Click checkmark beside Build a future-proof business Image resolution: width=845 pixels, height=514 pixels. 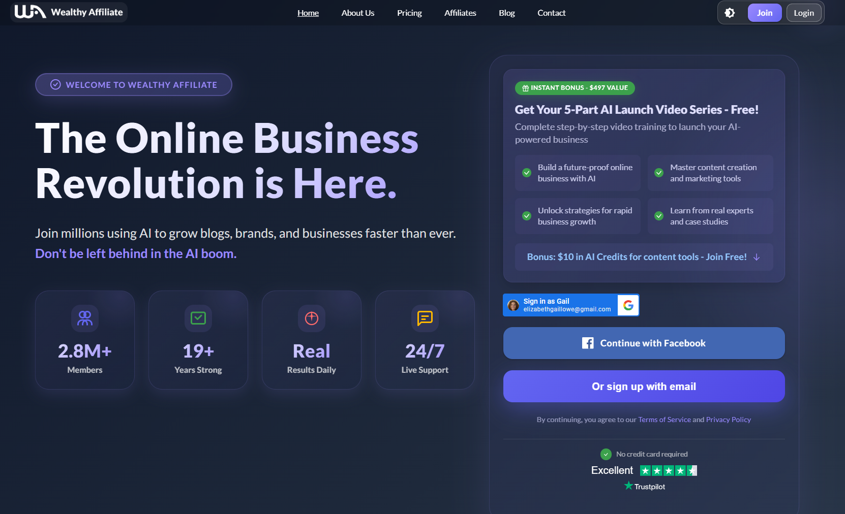(527, 173)
